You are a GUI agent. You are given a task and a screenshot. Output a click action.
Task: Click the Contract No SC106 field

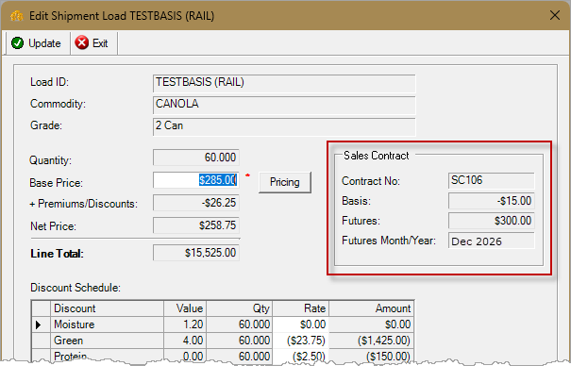pos(492,180)
